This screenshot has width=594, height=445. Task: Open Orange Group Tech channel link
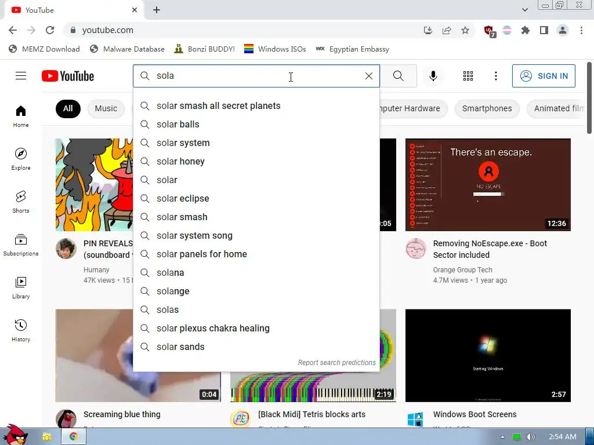click(x=462, y=270)
